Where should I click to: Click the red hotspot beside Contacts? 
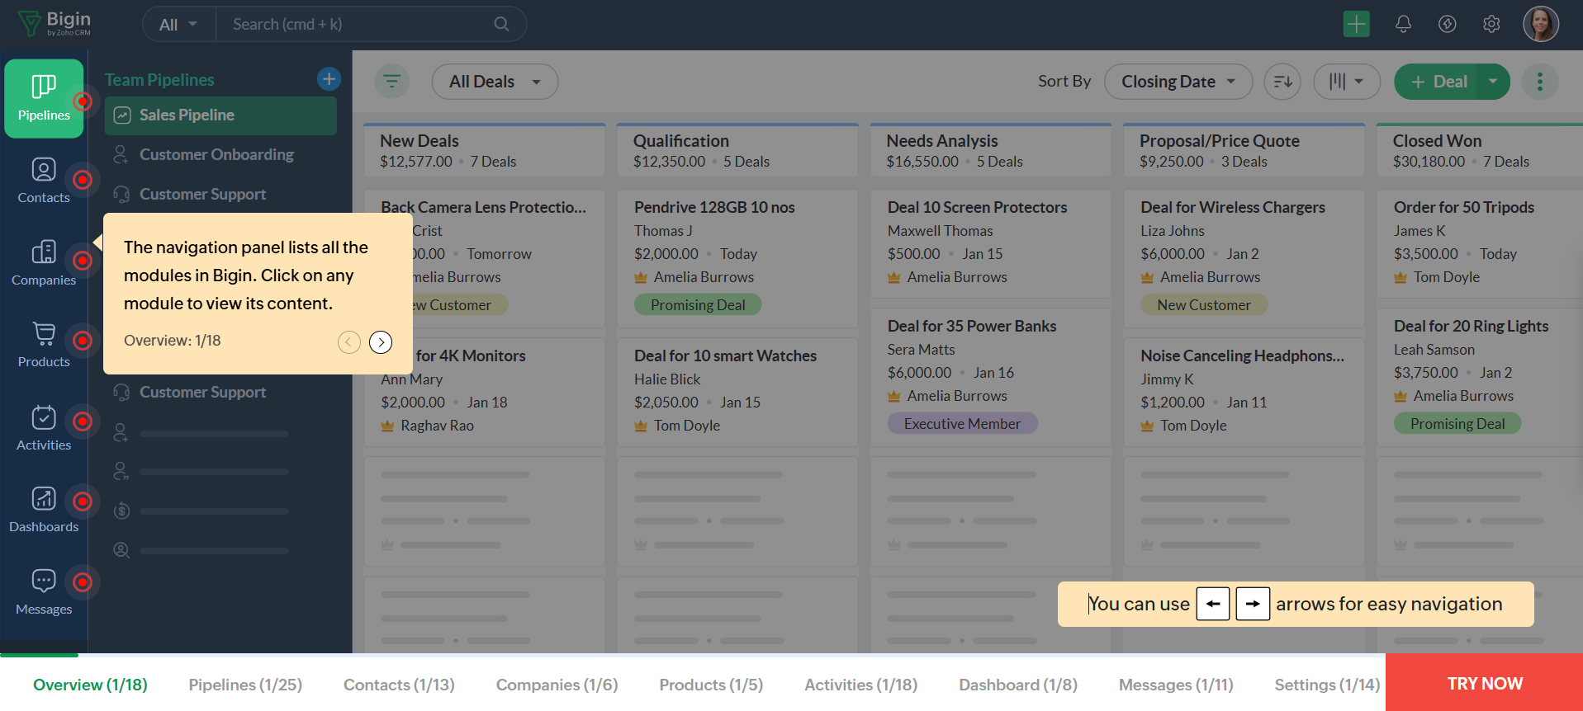pyautogui.click(x=83, y=180)
